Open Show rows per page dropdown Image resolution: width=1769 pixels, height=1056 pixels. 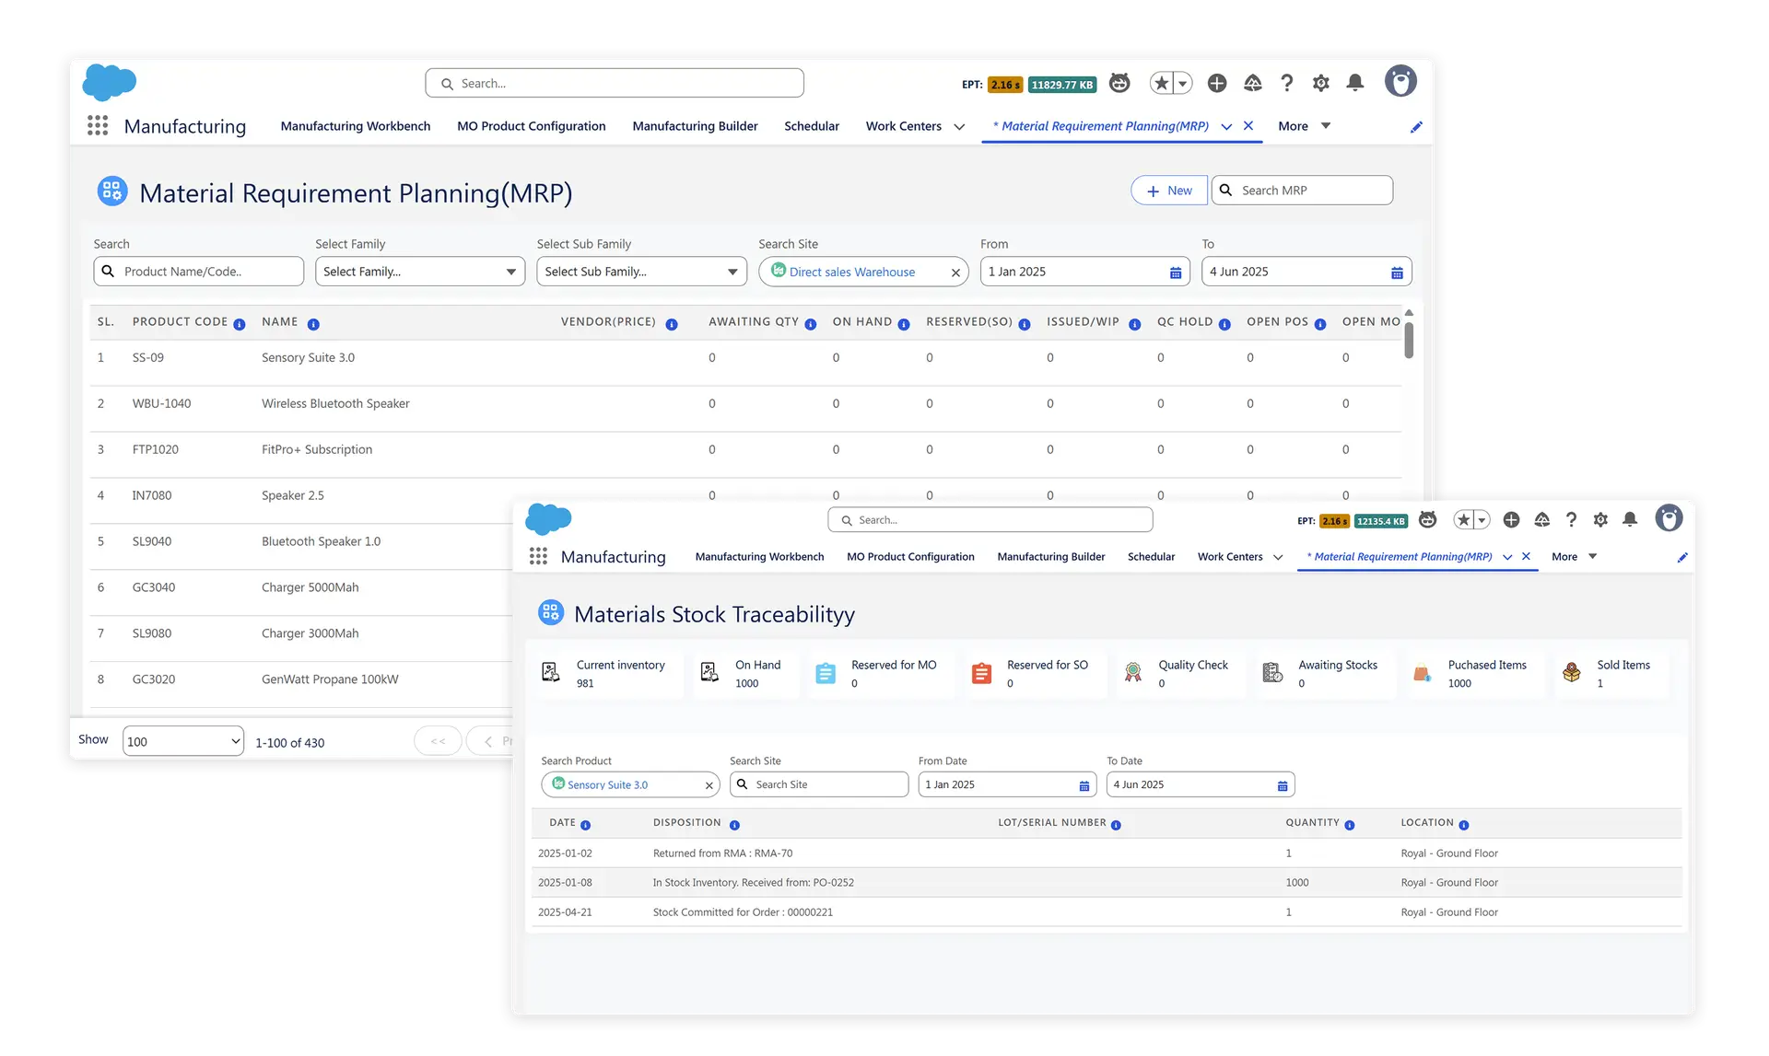(x=183, y=741)
